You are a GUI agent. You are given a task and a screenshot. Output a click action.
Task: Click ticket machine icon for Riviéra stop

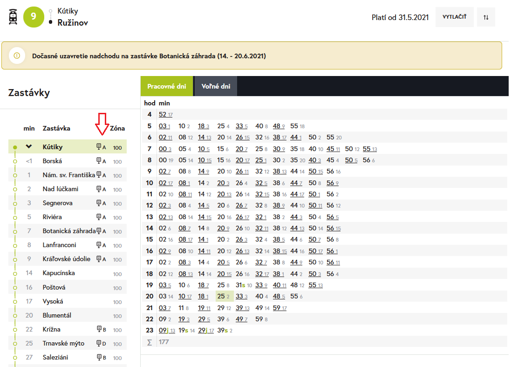click(x=99, y=217)
